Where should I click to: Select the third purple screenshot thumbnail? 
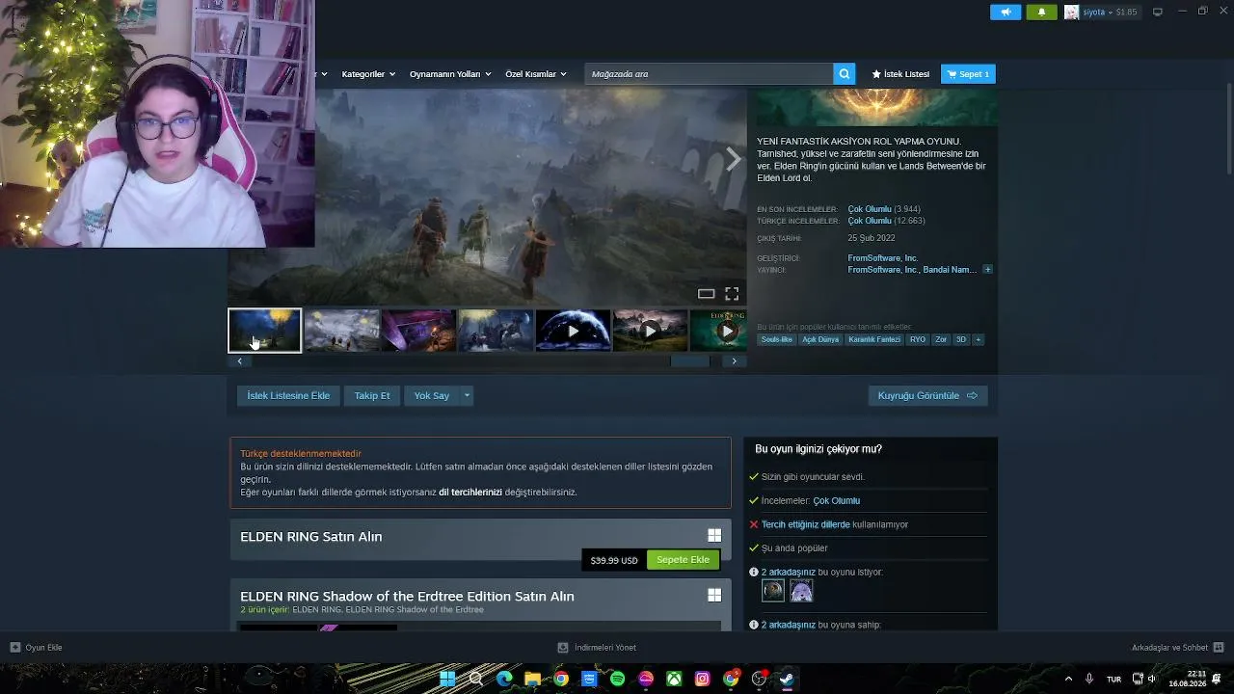418,331
